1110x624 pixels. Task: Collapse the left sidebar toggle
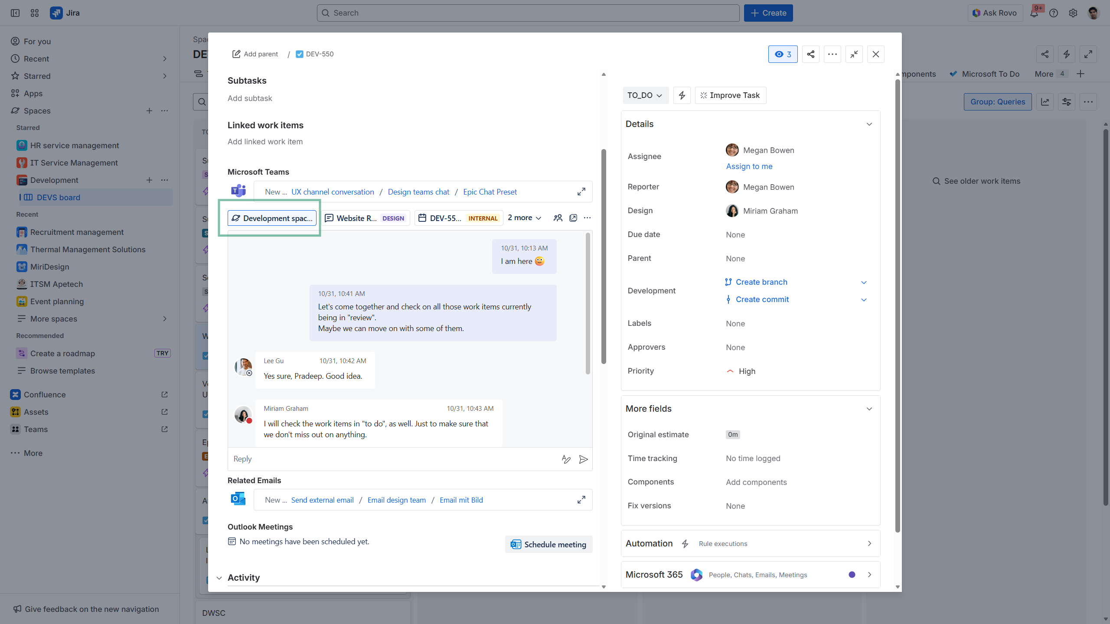[x=15, y=13]
